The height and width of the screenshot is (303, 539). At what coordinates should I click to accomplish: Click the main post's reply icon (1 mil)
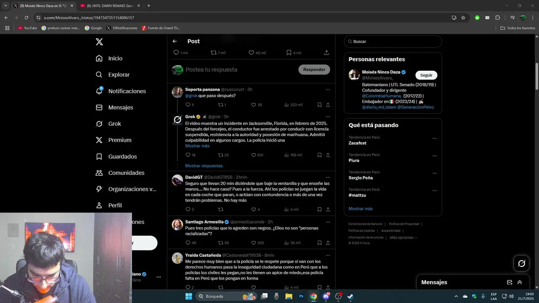point(176,53)
